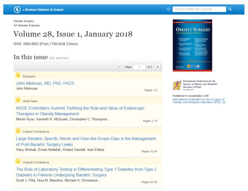Click the All Volumes & Issues breadcrumb

point(26,25)
